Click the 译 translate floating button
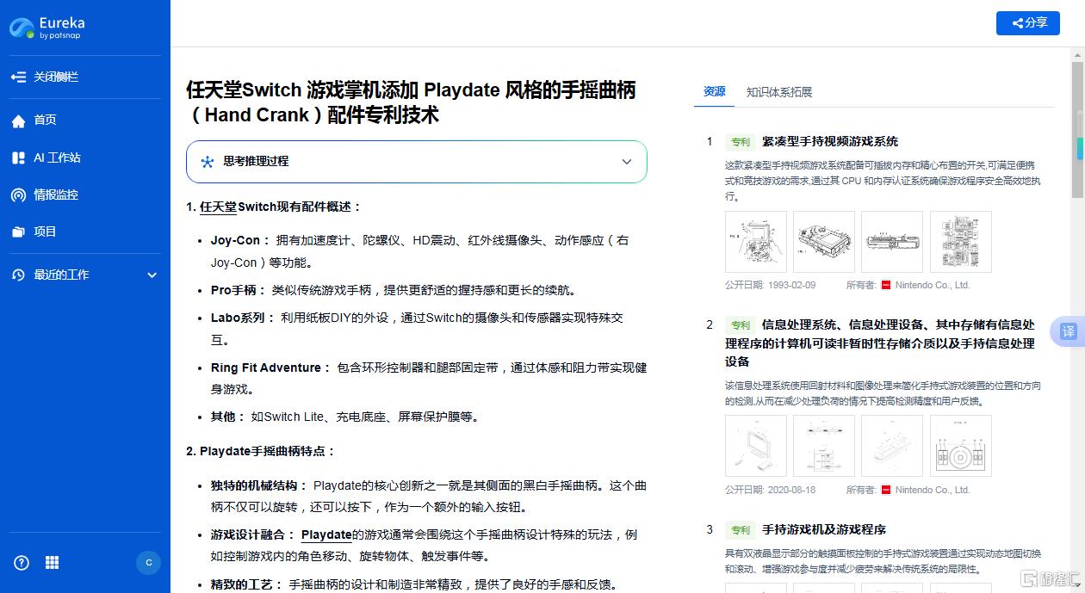The height and width of the screenshot is (593, 1085). point(1068,331)
